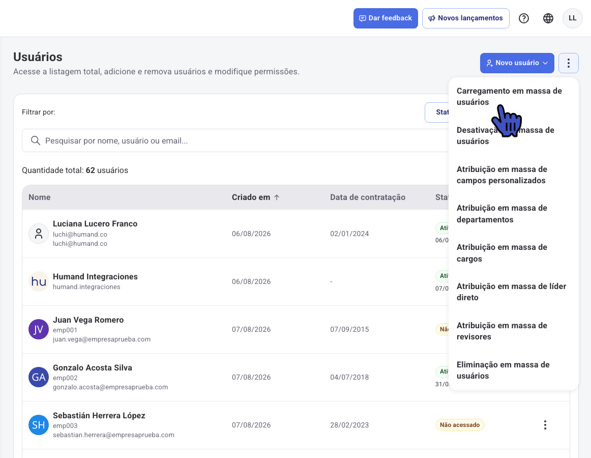Viewport: 591px width, 458px height.
Task: Click the Não acessado status badge for Sebastián
Action: pos(460,425)
